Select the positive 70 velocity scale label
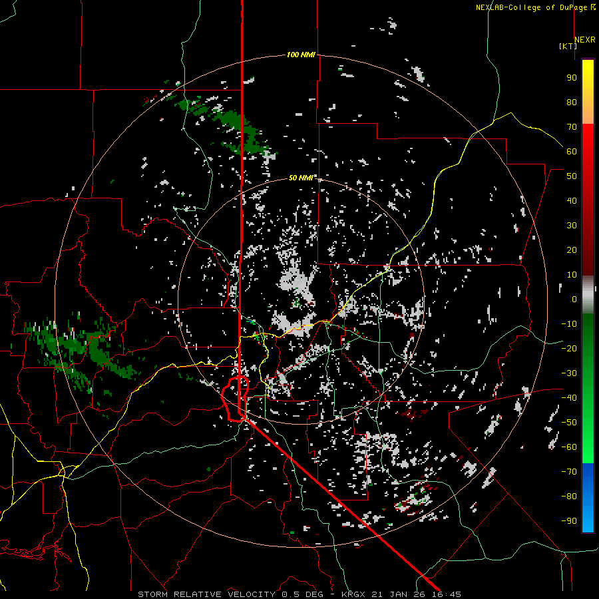Image resolution: width=599 pixels, height=599 pixels. [x=572, y=127]
